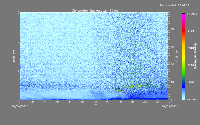Click the 2: hour tick on the time axis

pyautogui.click(x=32, y=102)
